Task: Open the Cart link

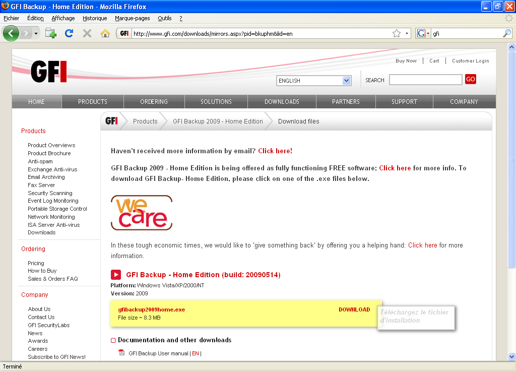Action: tap(434, 61)
